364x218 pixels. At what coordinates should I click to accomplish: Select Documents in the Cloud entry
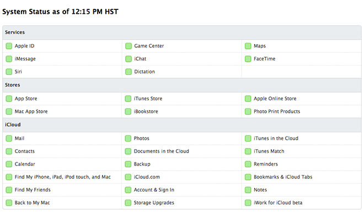click(x=162, y=151)
